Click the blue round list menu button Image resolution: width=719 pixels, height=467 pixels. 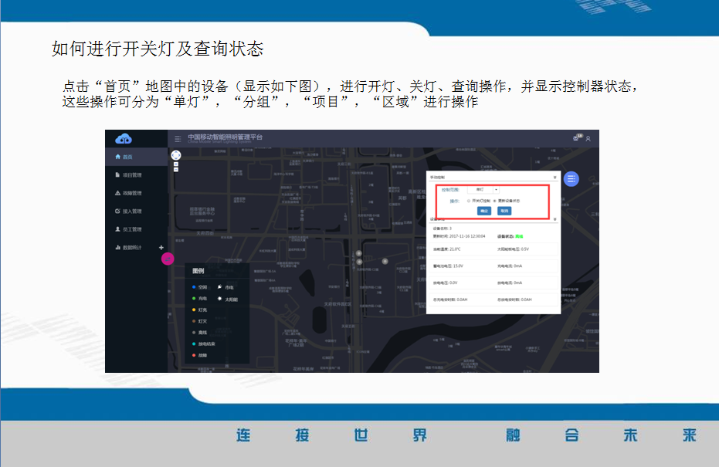pos(571,179)
